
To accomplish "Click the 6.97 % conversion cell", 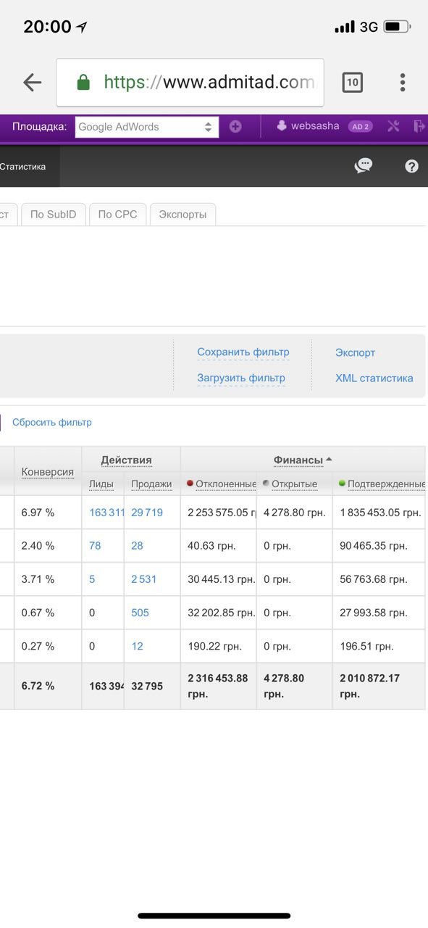I will pos(38,513).
